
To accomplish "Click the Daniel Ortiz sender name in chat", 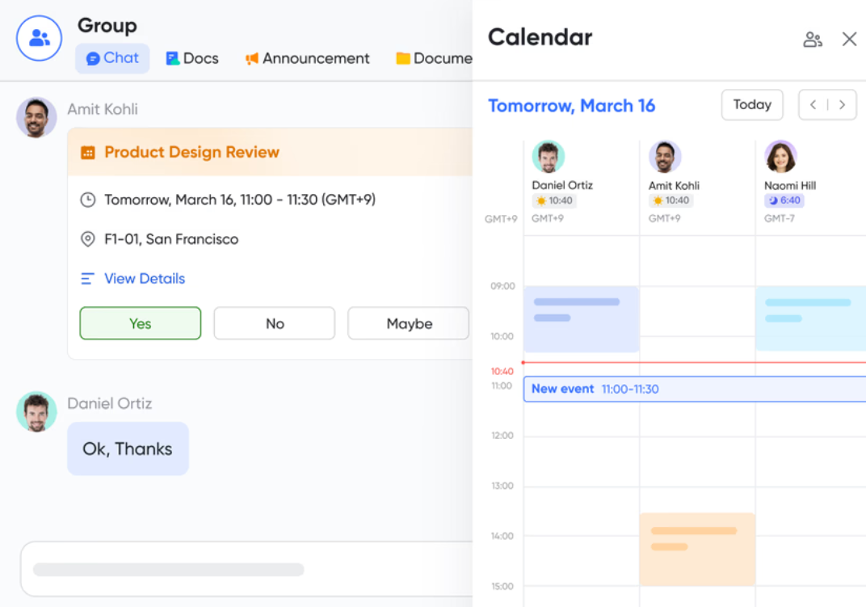I will click(x=109, y=403).
